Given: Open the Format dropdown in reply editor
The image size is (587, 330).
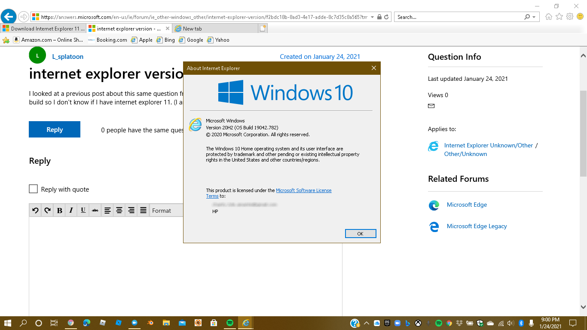Looking at the screenshot, I should (167, 211).
